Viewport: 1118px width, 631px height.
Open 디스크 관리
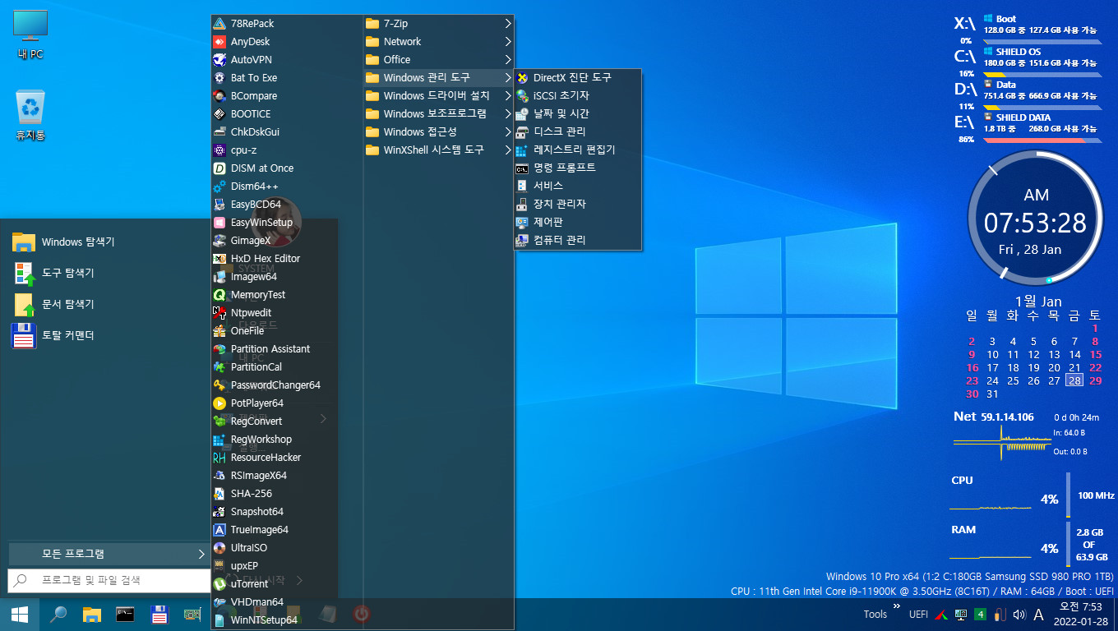577,131
